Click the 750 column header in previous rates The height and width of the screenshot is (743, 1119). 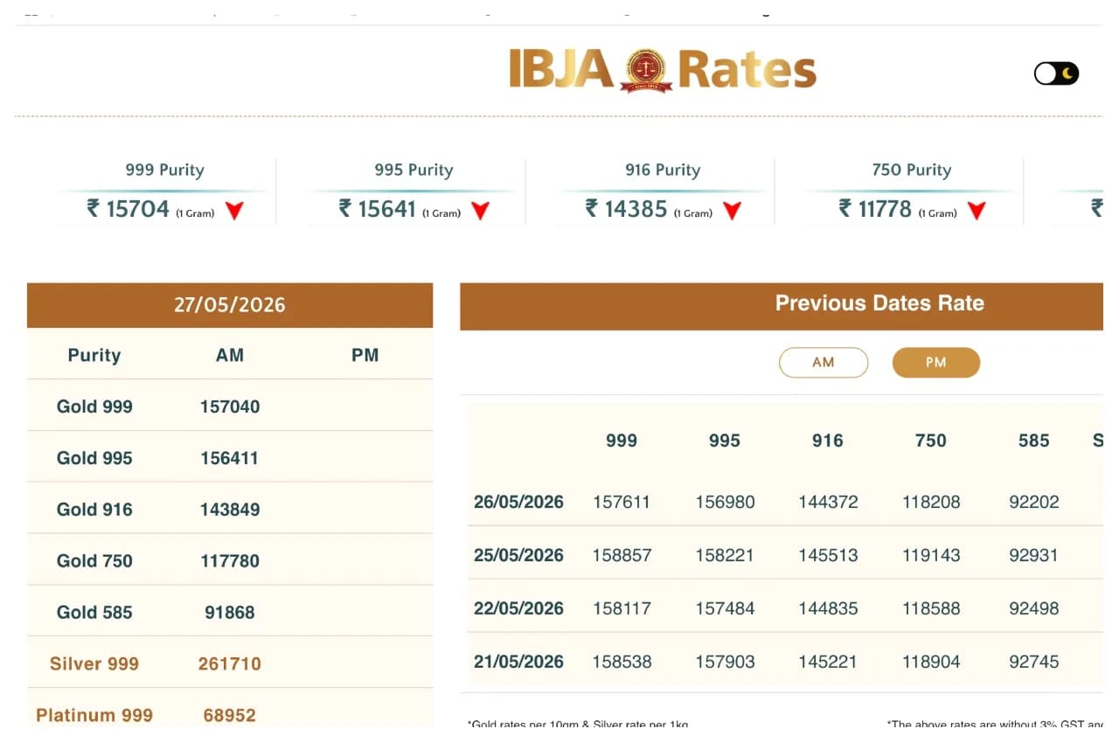click(x=931, y=441)
